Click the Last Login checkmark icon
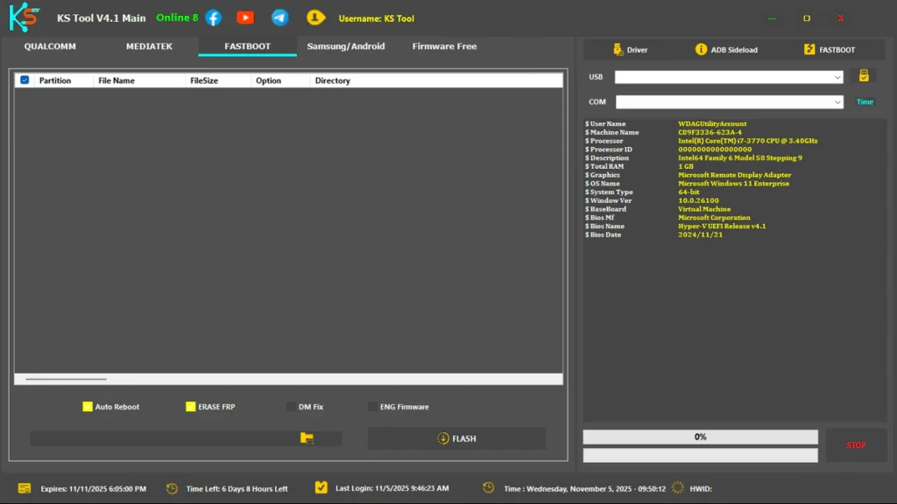897x504 pixels. coord(321,488)
